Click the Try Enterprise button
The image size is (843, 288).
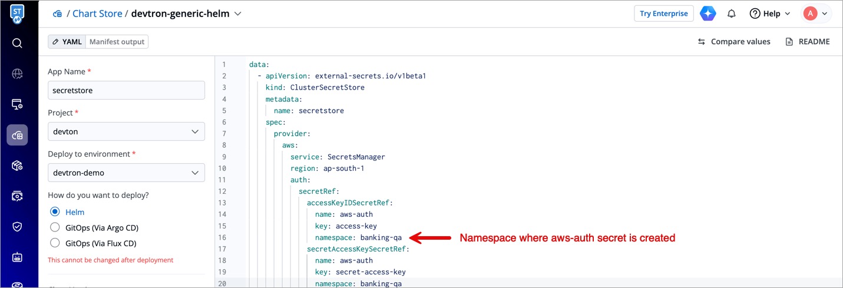point(663,14)
